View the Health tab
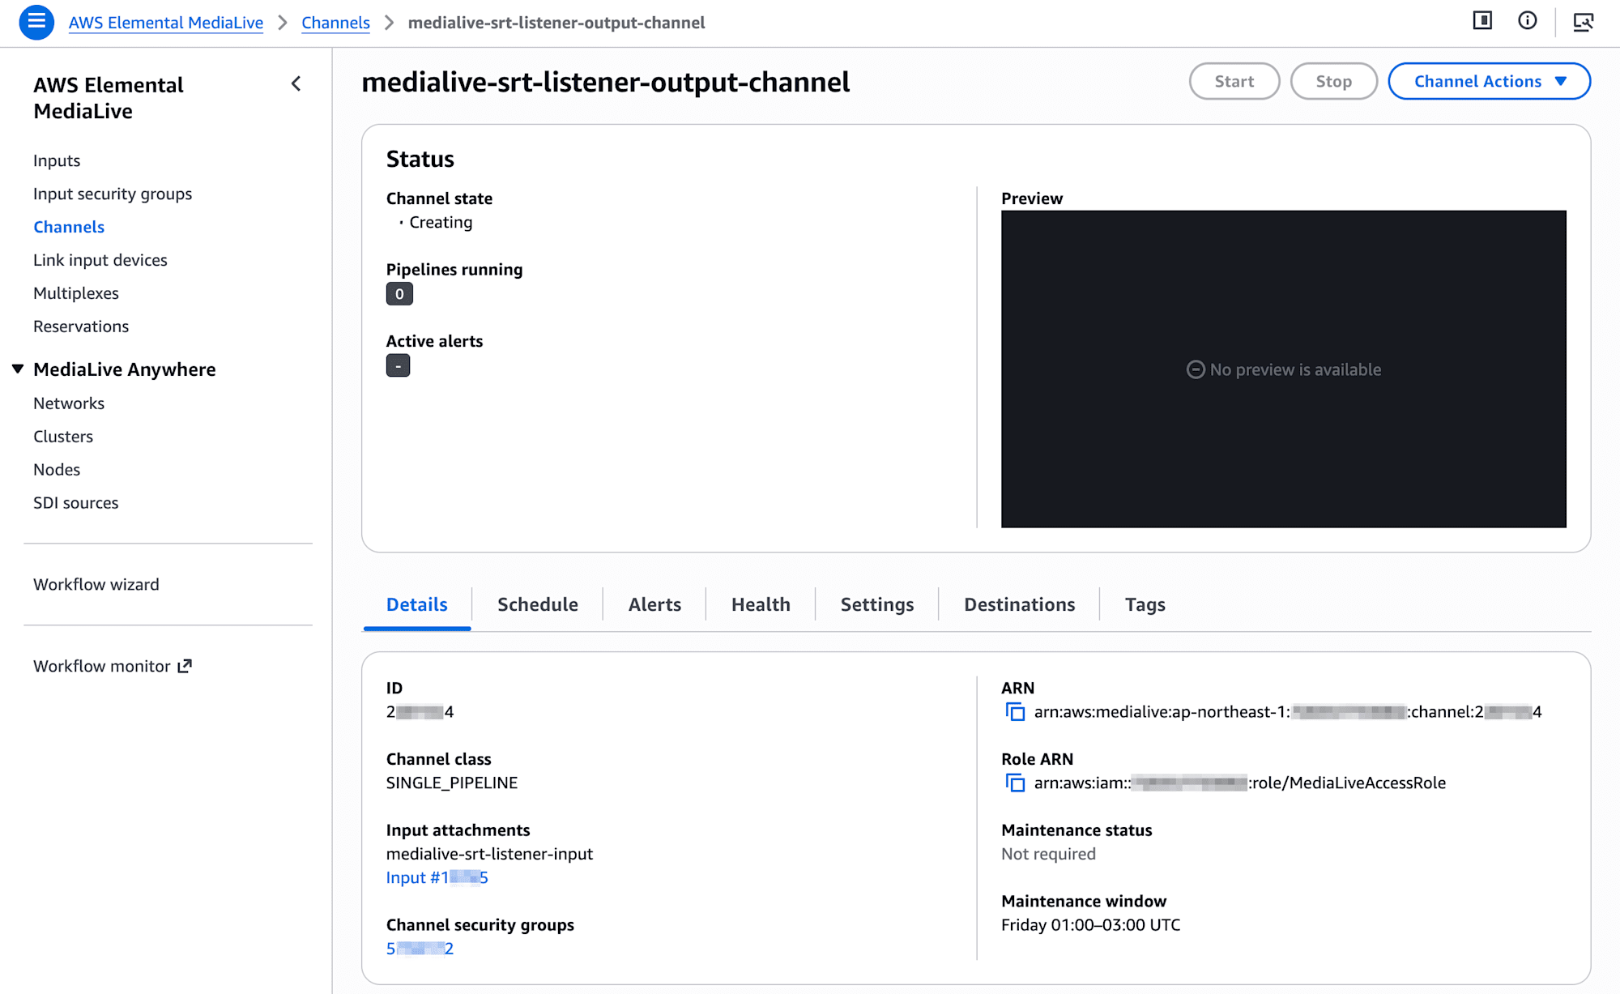 (761, 604)
